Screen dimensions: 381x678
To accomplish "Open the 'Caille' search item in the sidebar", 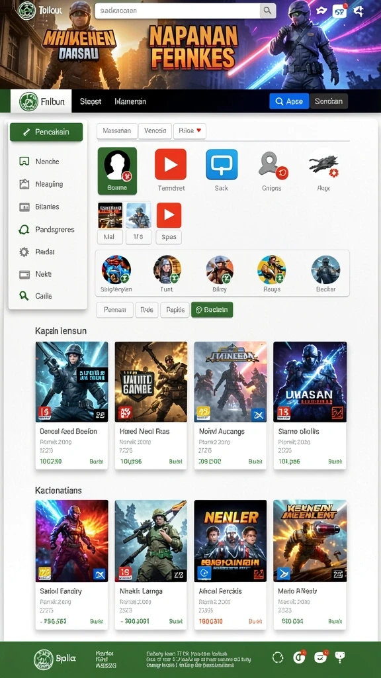I will click(x=48, y=296).
